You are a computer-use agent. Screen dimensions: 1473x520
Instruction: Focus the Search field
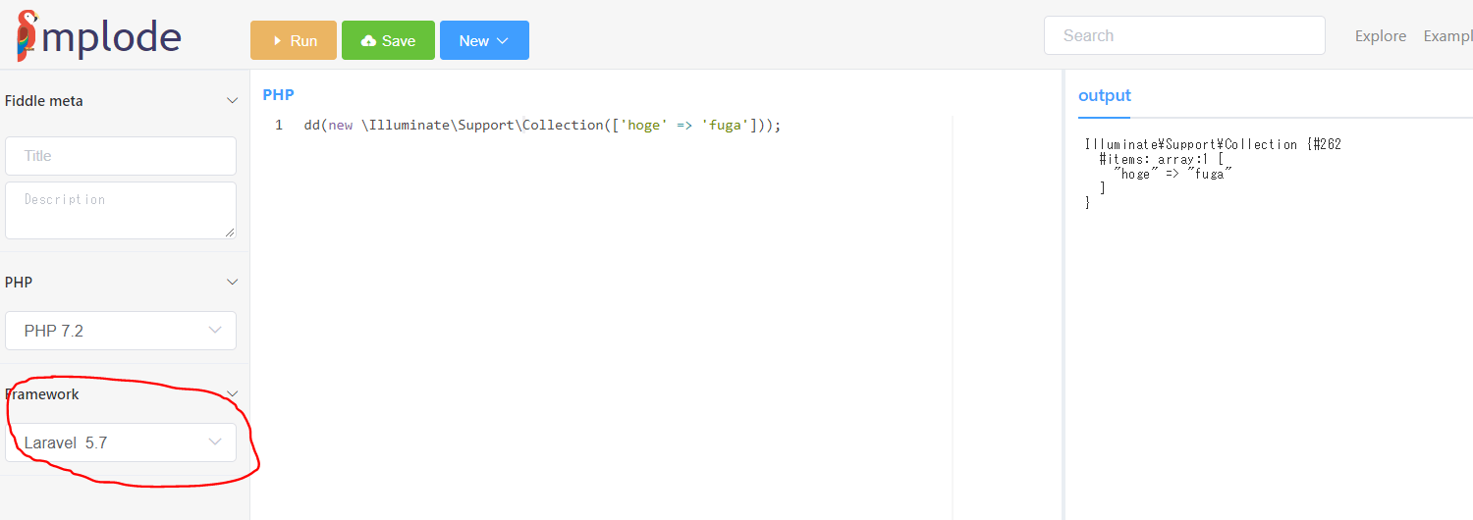point(1184,35)
